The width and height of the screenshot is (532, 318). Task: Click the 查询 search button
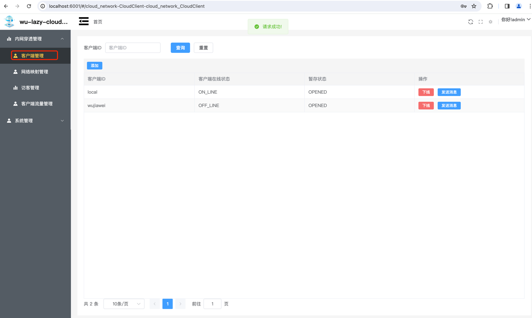[180, 48]
